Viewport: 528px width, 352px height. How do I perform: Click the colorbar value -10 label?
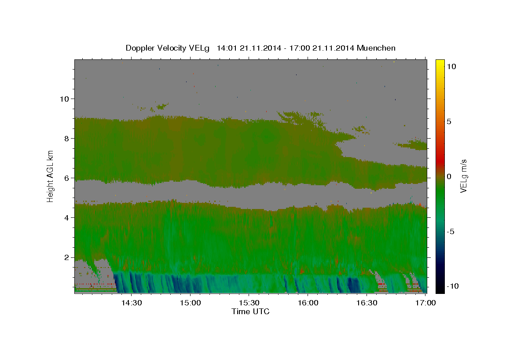click(452, 286)
